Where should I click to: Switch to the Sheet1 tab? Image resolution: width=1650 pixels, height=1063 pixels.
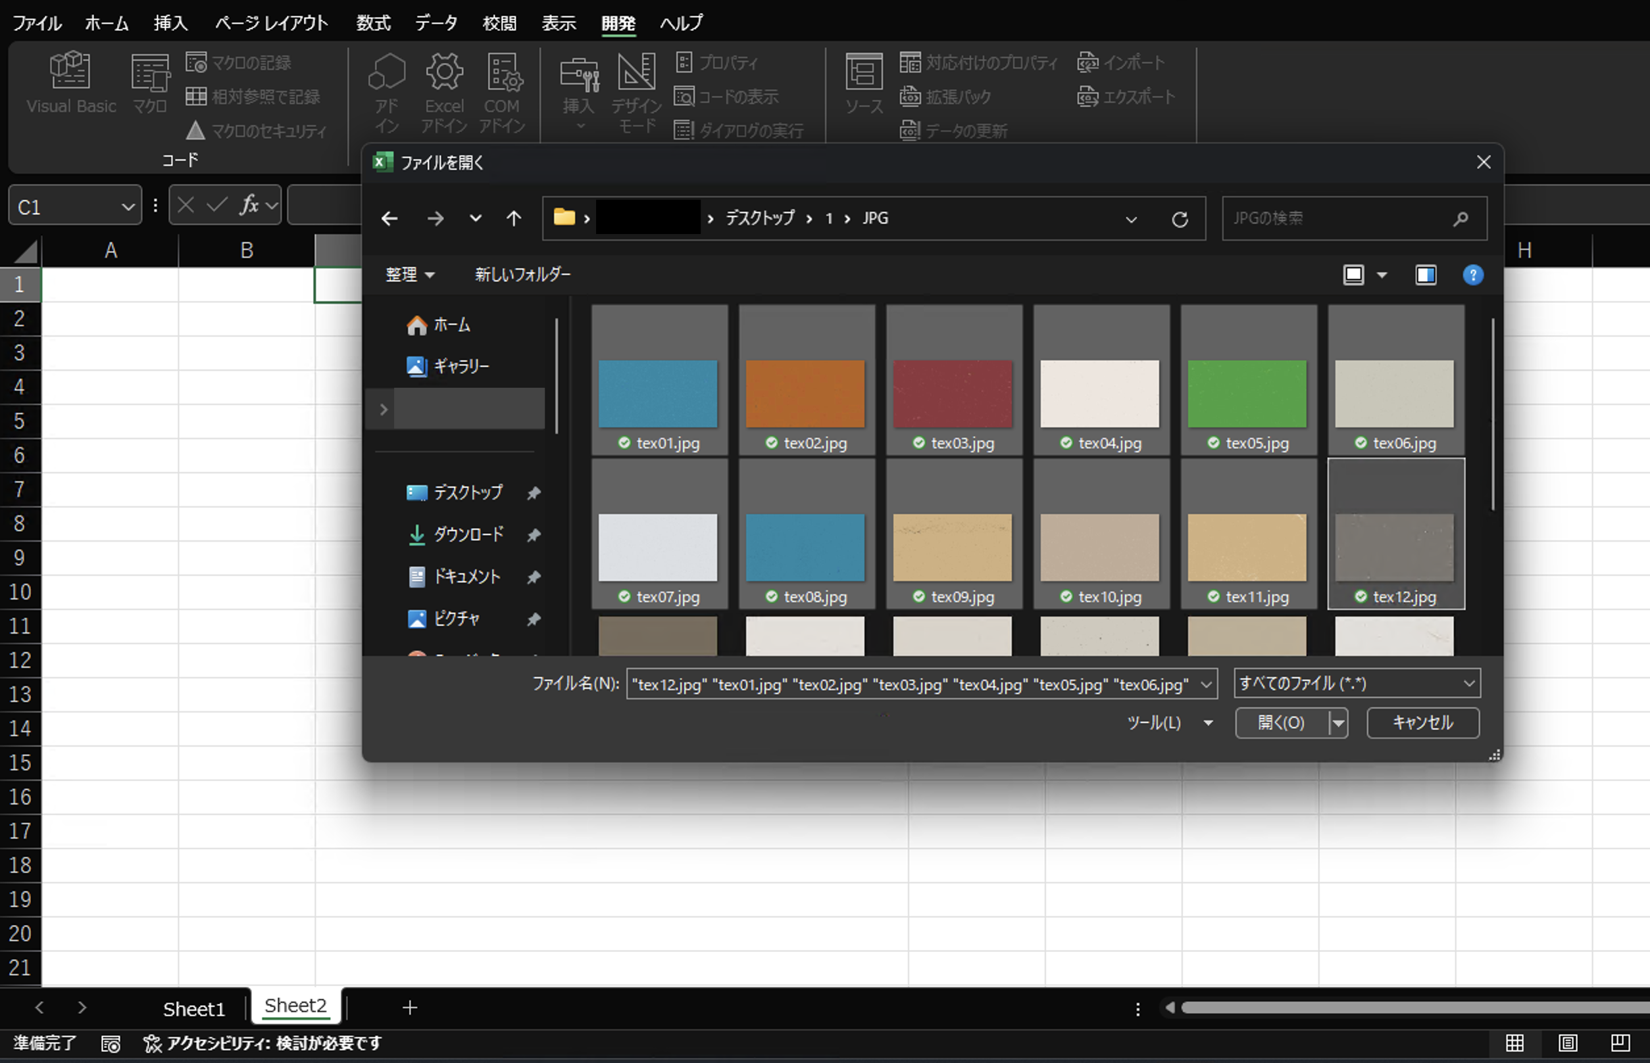193,1008
